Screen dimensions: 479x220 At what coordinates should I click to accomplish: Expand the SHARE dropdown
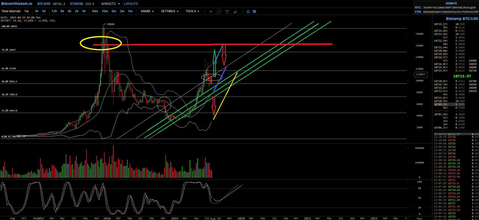[147, 11]
